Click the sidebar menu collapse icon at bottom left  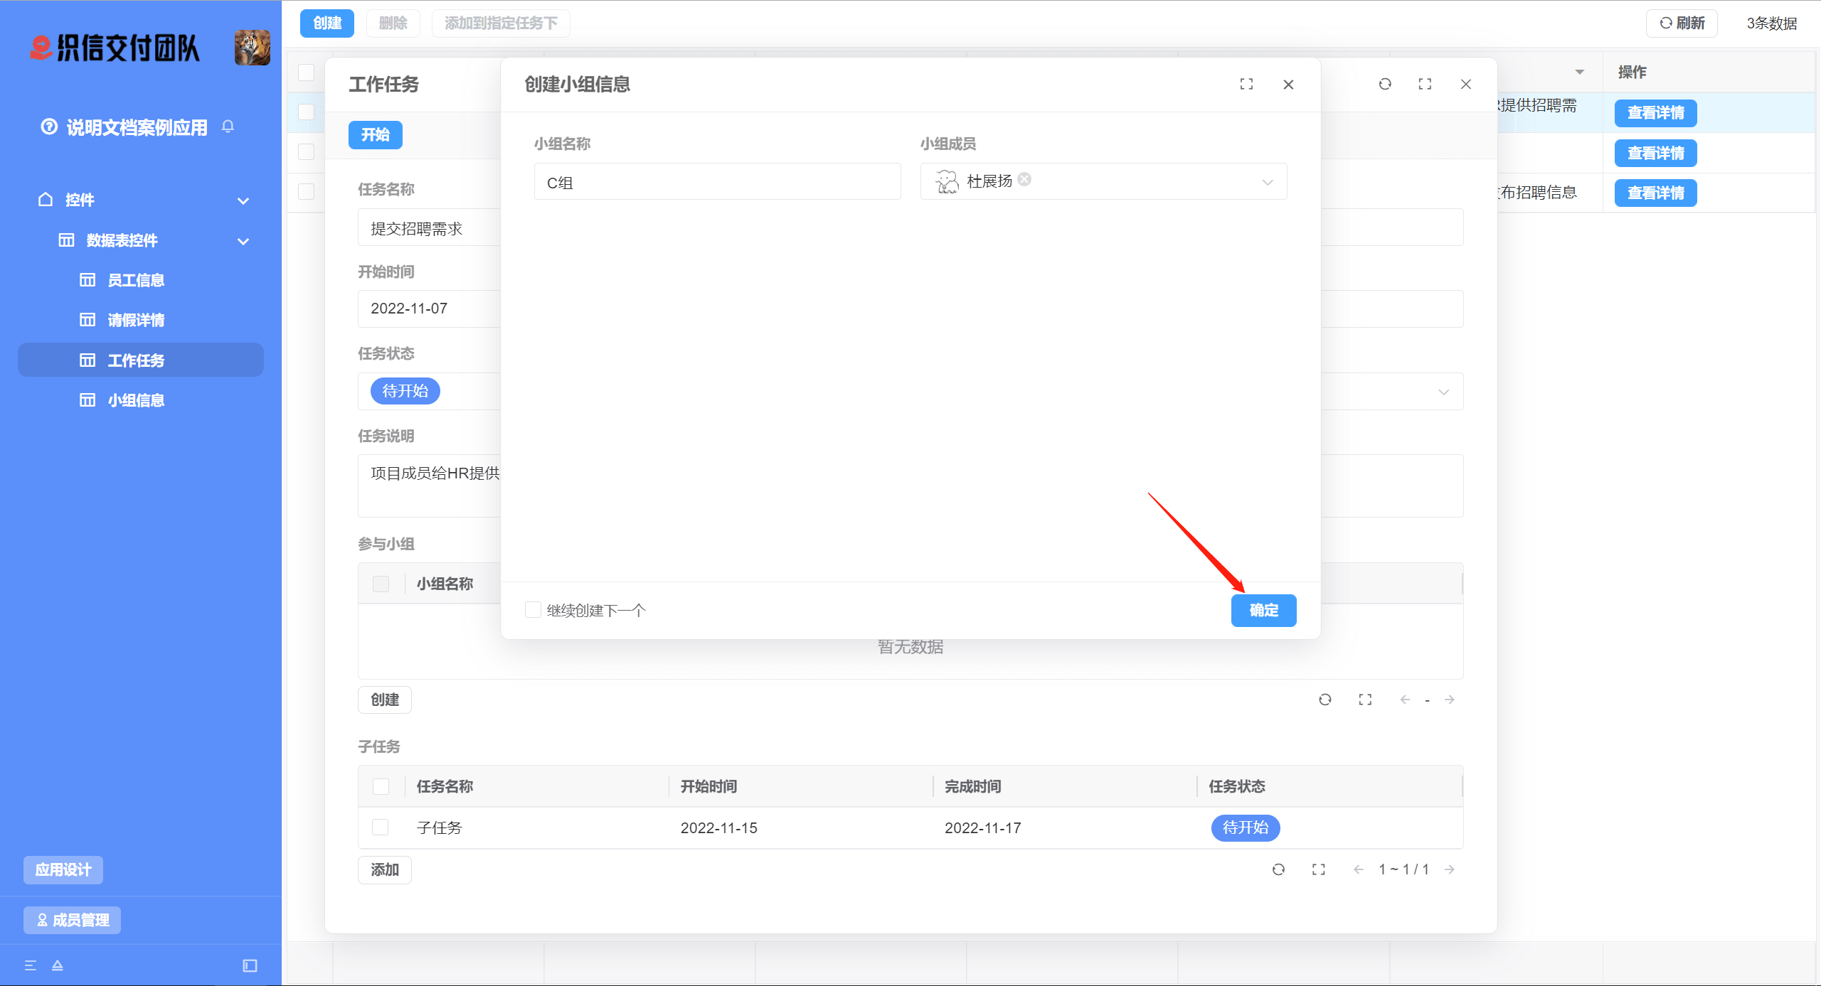(31, 965)
